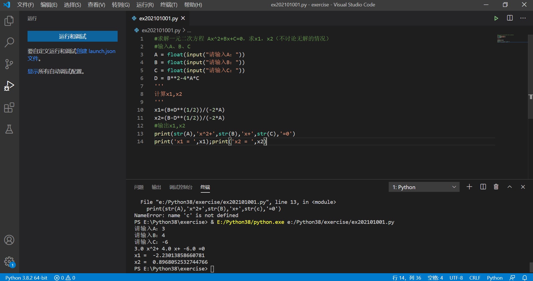Open the 转到(G) menu
The image size is (533, 281).
121,5
